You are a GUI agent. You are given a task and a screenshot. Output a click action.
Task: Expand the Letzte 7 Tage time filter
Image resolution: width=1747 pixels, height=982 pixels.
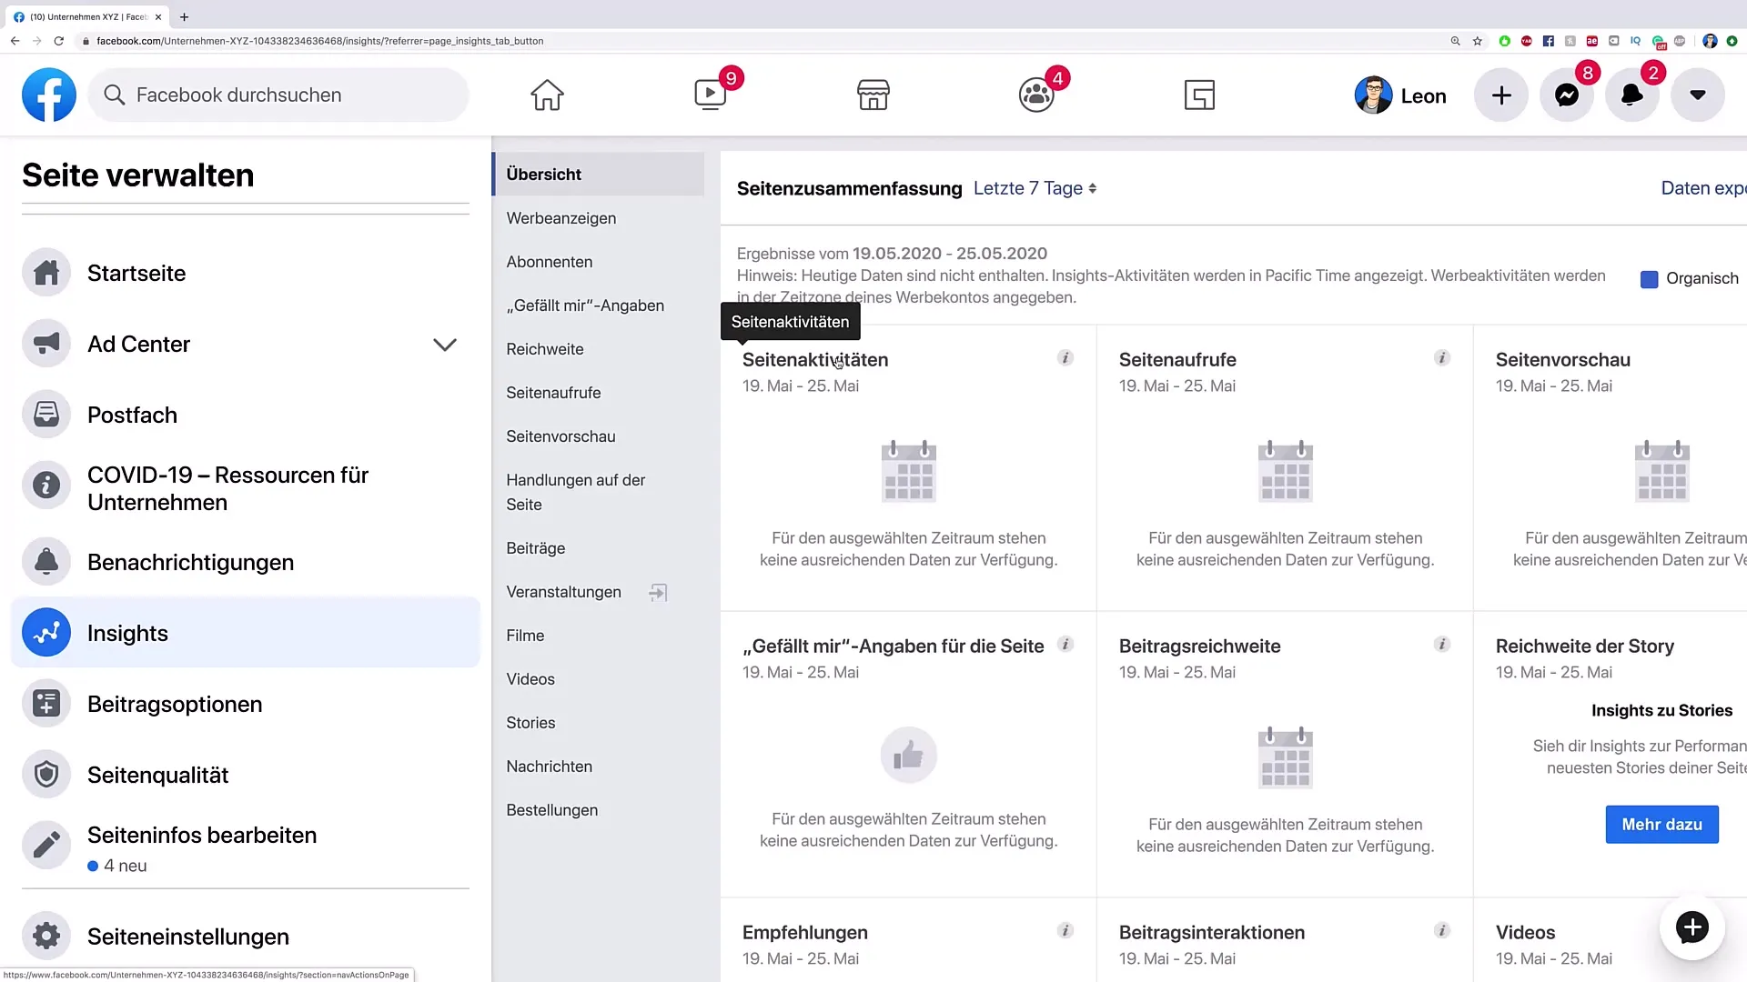(1035, 188)
